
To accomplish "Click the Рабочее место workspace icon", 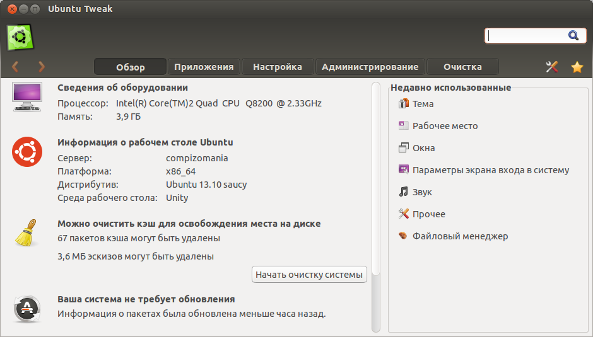I will [x=404, y=125].
